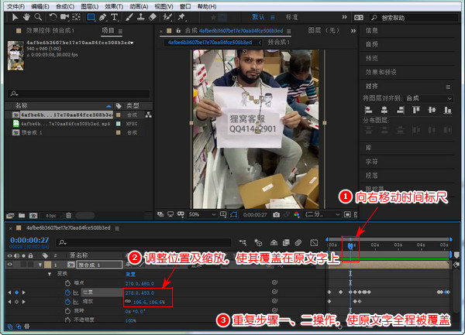The height and width of the screenshot is (335, 465).
Task: Select the Pan Behind anchor tool
Action: 76,17
